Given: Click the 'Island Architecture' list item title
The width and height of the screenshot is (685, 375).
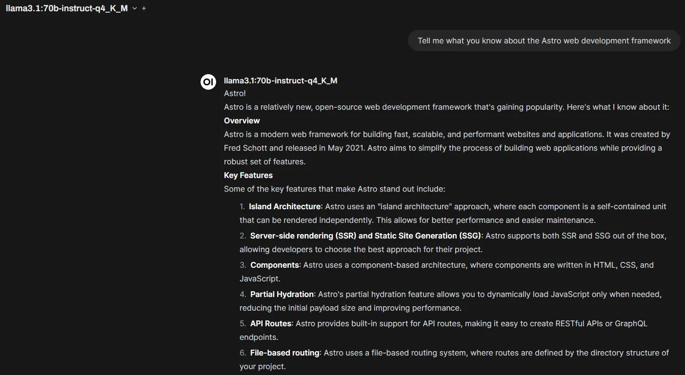Looking at the screenshot, I should (285, 206).
